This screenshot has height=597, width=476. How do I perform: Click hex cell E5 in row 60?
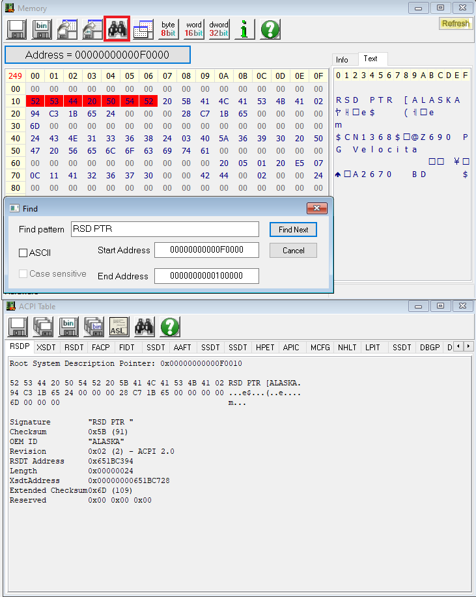pyautogui.click(x=300, y=163)
